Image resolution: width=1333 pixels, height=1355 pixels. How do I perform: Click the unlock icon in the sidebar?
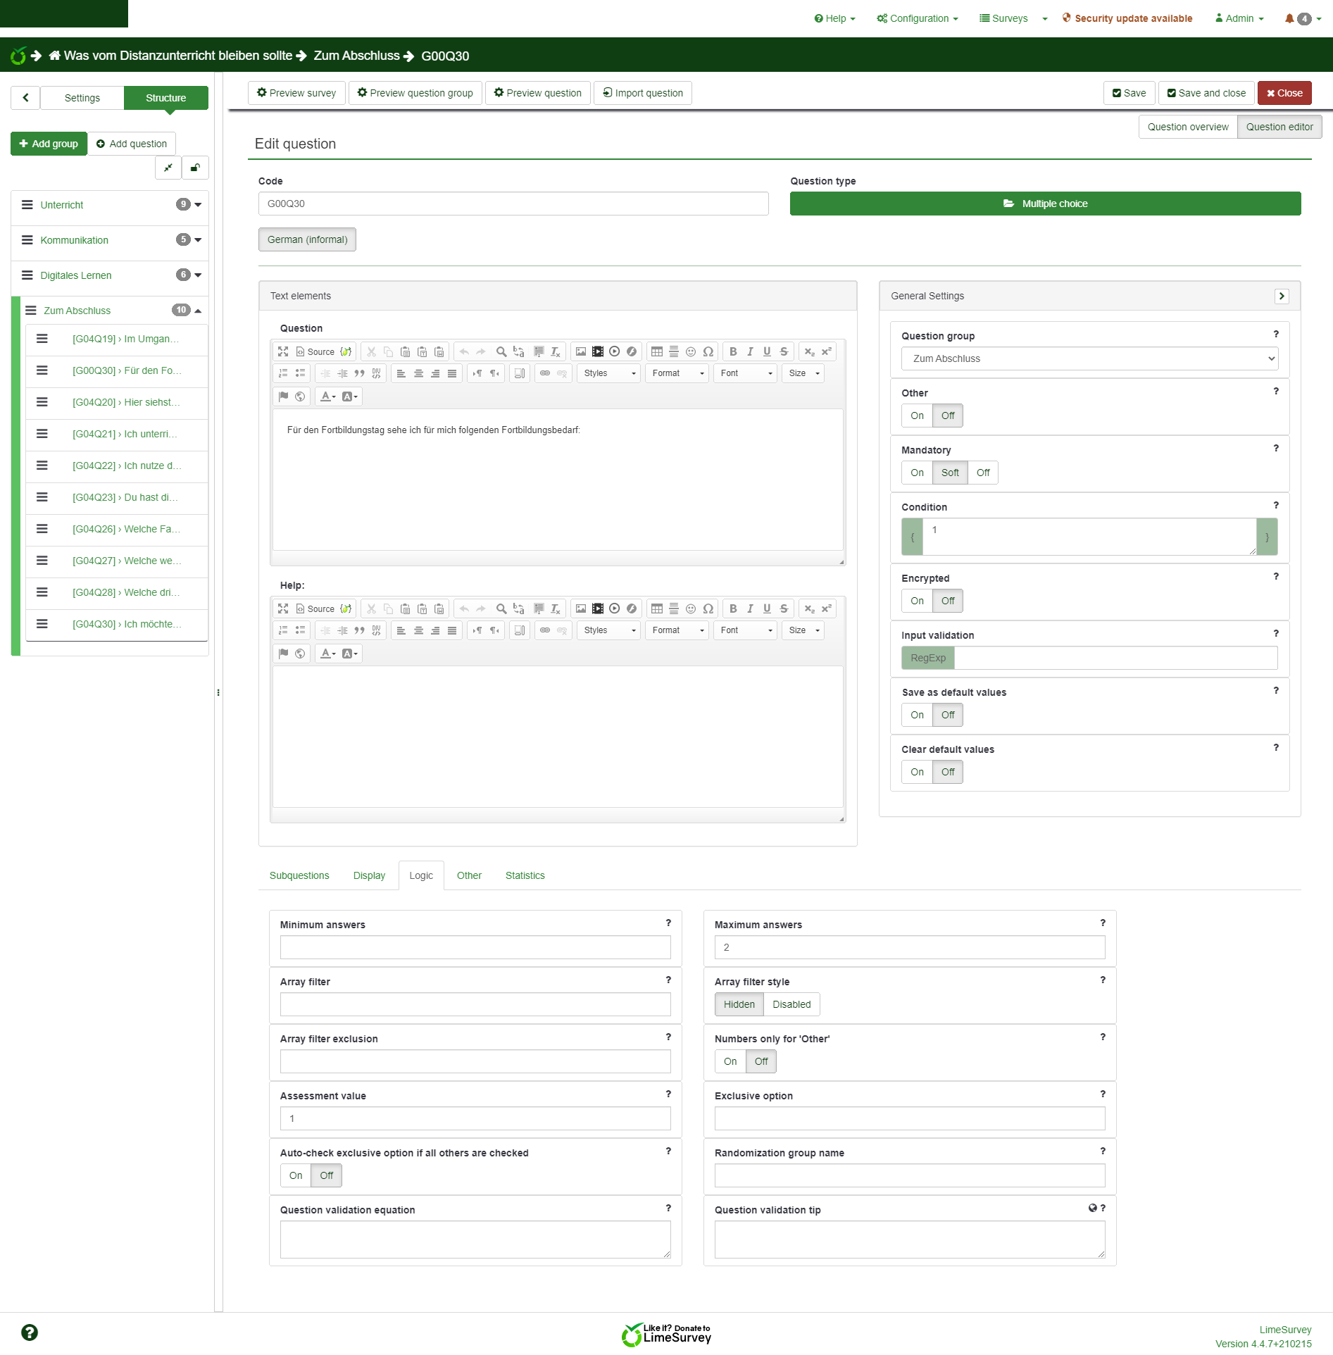pyautogui.click(x=195, y=168)
